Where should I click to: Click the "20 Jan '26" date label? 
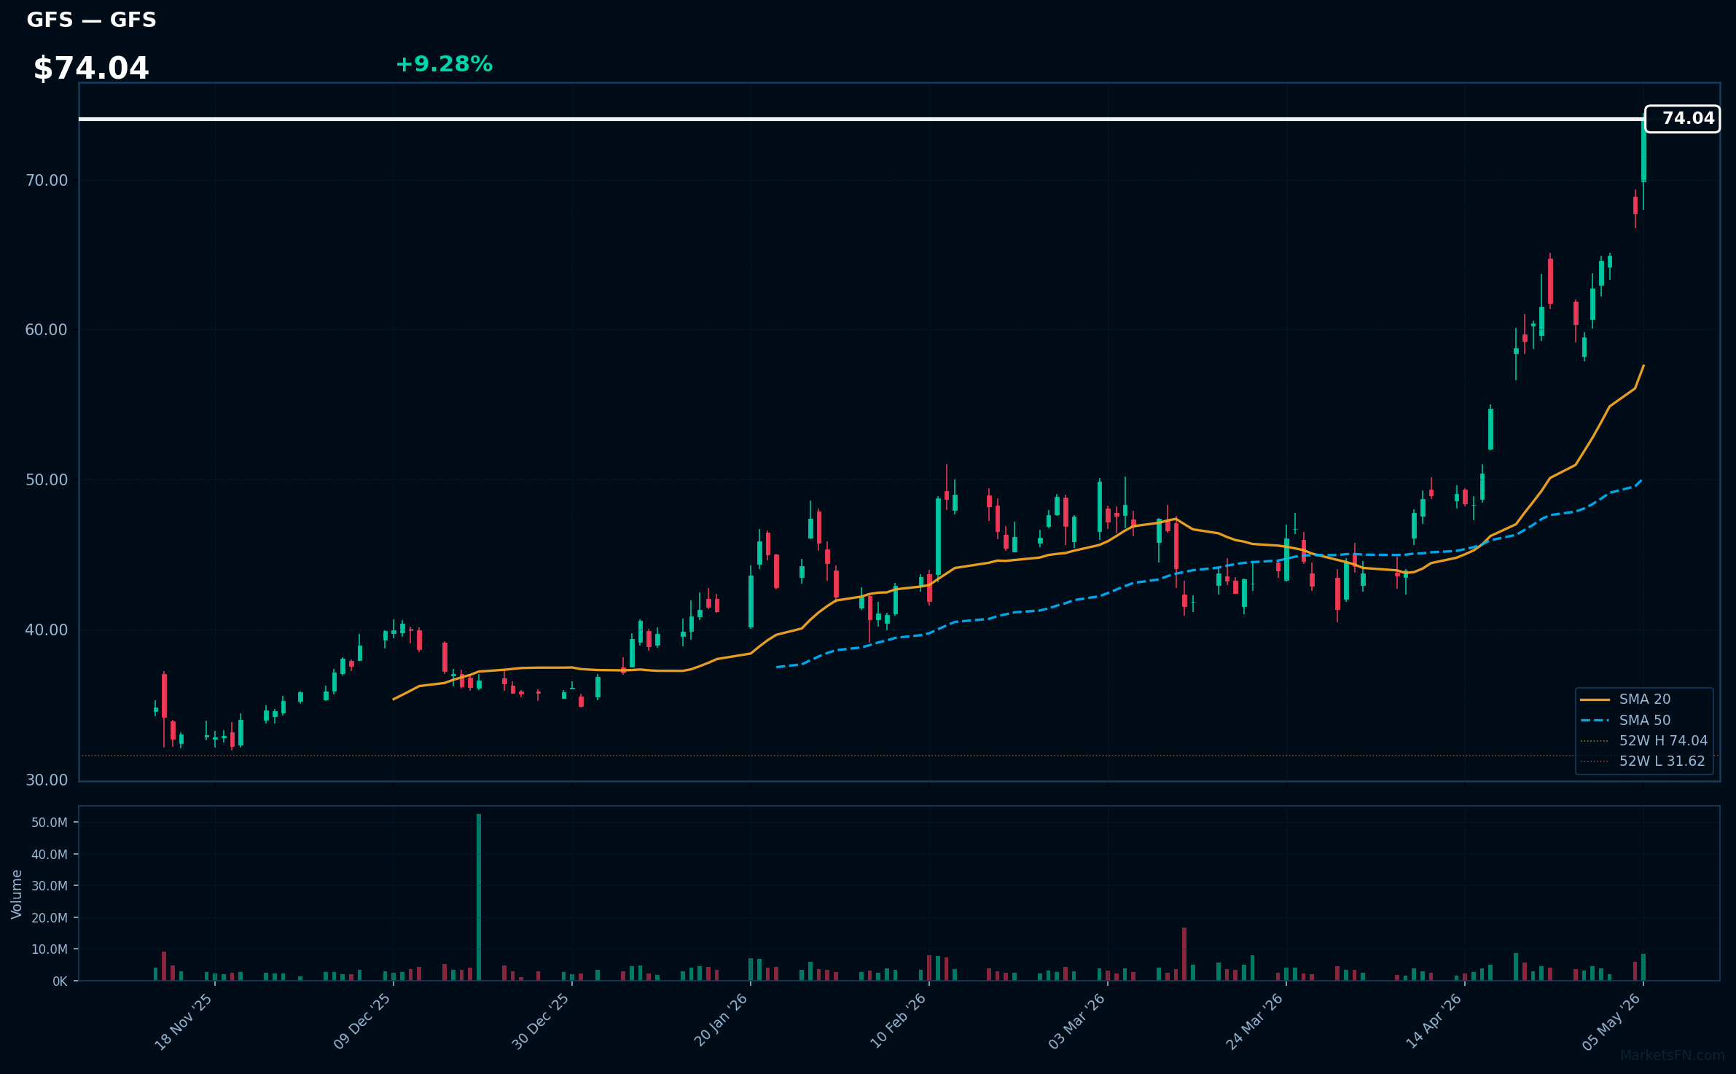click(720, 1022)
